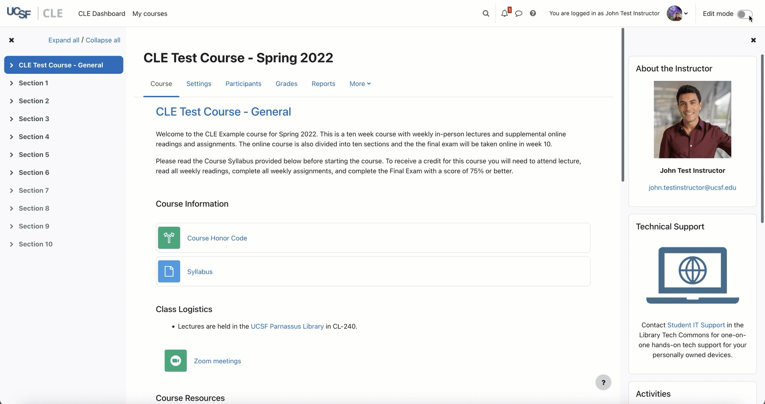Click the Course Information heading
This screenshot has width=765, height=404.
pyautogui.click(x=192, y=204)
